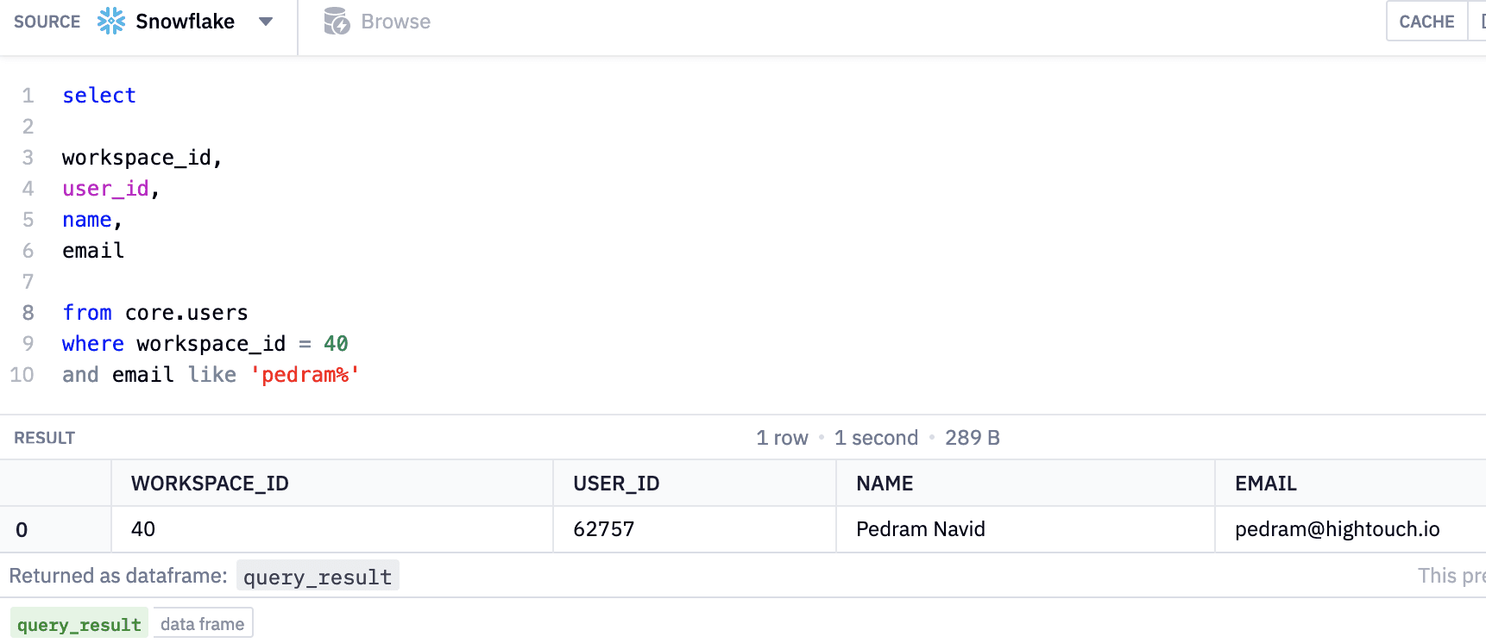Click the Snowflake logo icon
The width and height of the screenshot is (1486, 643).
111,22
